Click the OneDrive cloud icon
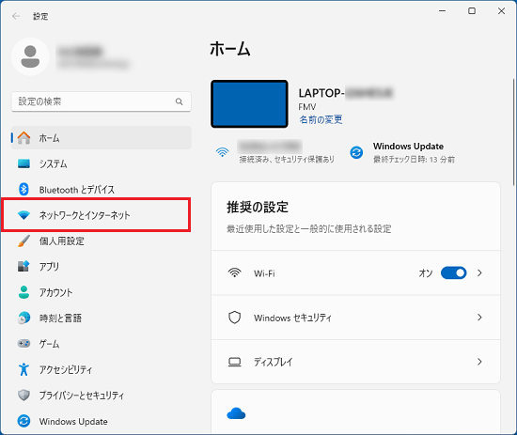517x435 pixels. (x=236, y=413)
